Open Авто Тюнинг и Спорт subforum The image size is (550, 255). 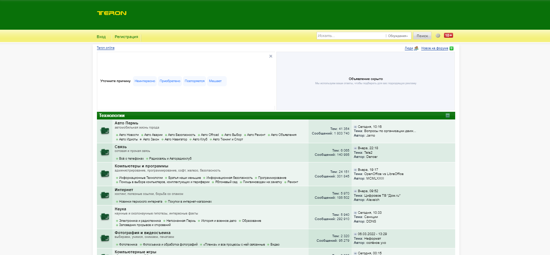(x=228, y=139)
